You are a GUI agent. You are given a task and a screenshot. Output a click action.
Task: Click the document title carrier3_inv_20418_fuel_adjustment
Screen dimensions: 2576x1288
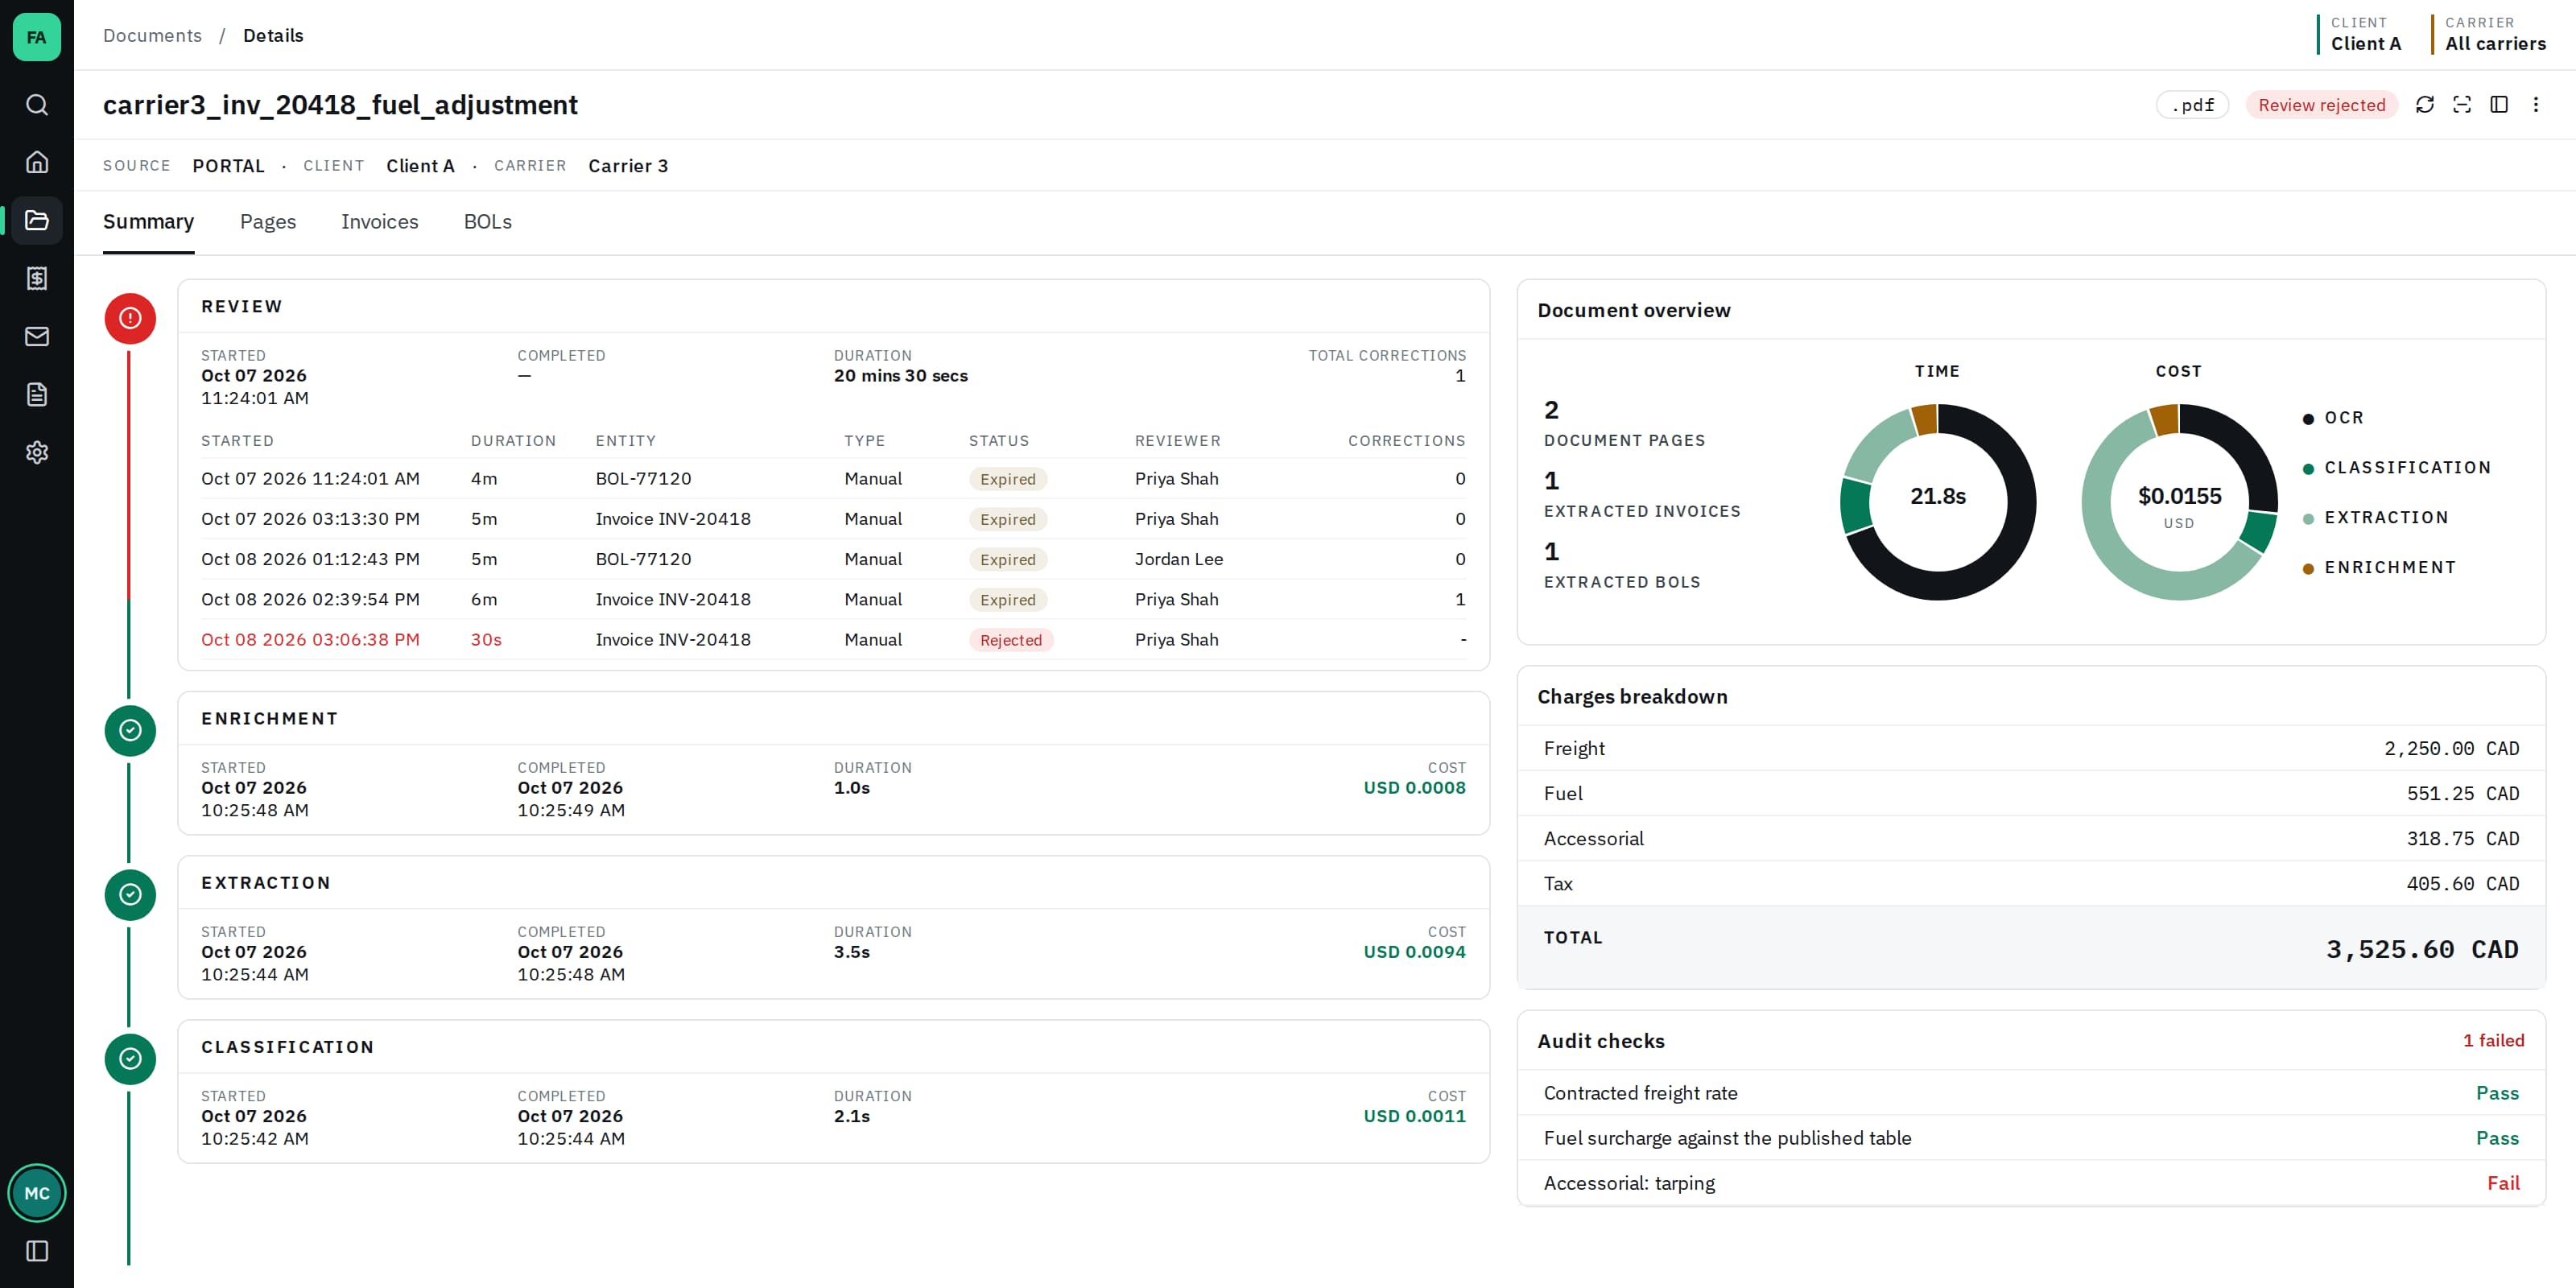coord(340,104)
